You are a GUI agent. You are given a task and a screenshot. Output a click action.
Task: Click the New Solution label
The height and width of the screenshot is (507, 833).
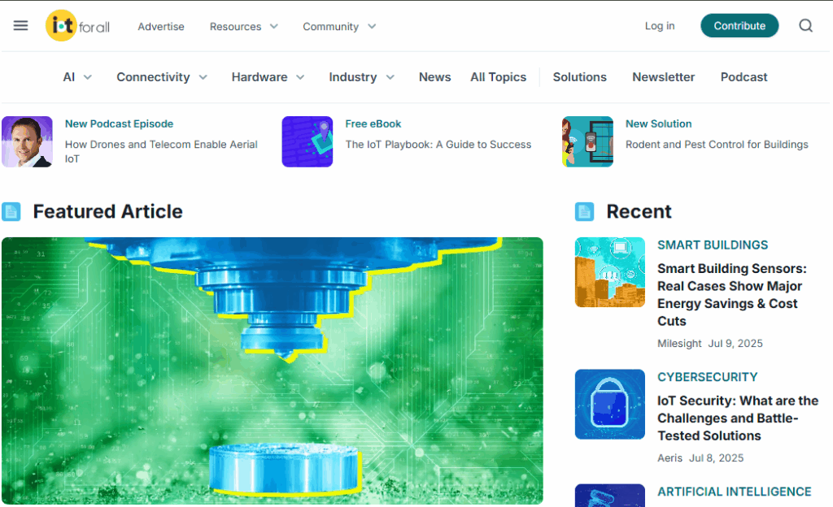tap(658, 123)
